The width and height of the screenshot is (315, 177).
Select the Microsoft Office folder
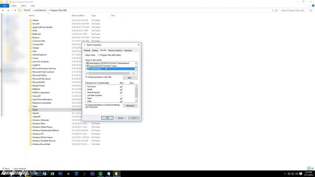click(x=39, y=75)
